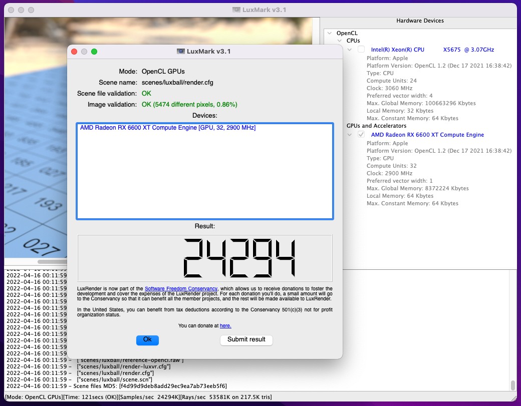Open the Software Freedom Conservancy link
The height and width of the screenshot is (406, 521).
pos(181,289)
